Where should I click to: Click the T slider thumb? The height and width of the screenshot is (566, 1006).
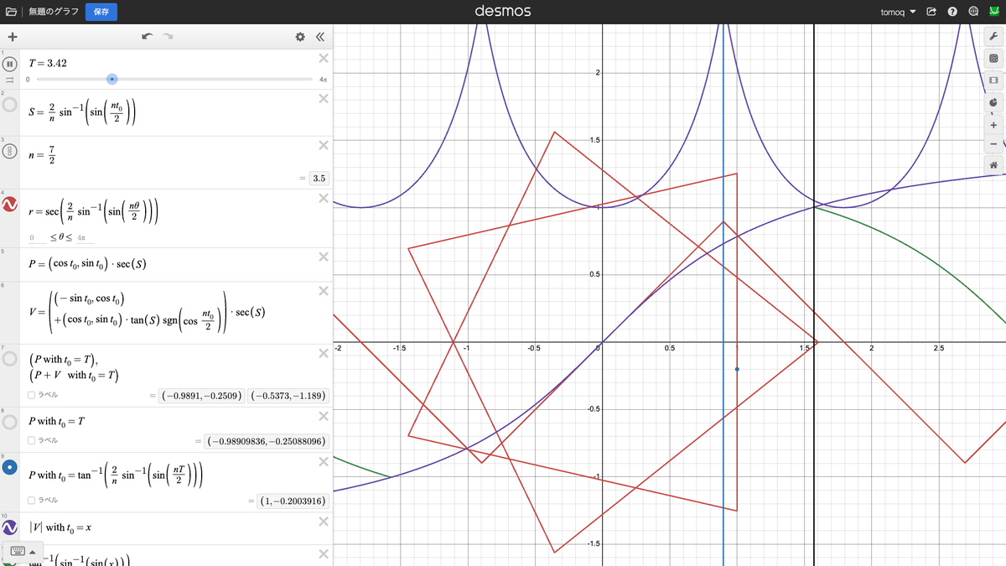[x=111, y=79]
